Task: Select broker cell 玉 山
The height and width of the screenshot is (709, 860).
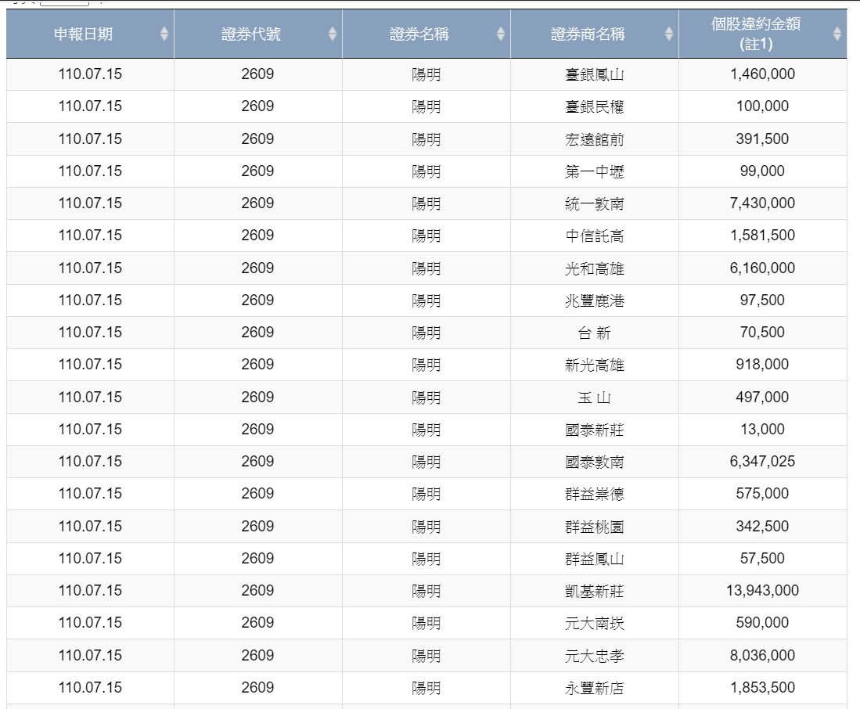Action: point(595,397)
